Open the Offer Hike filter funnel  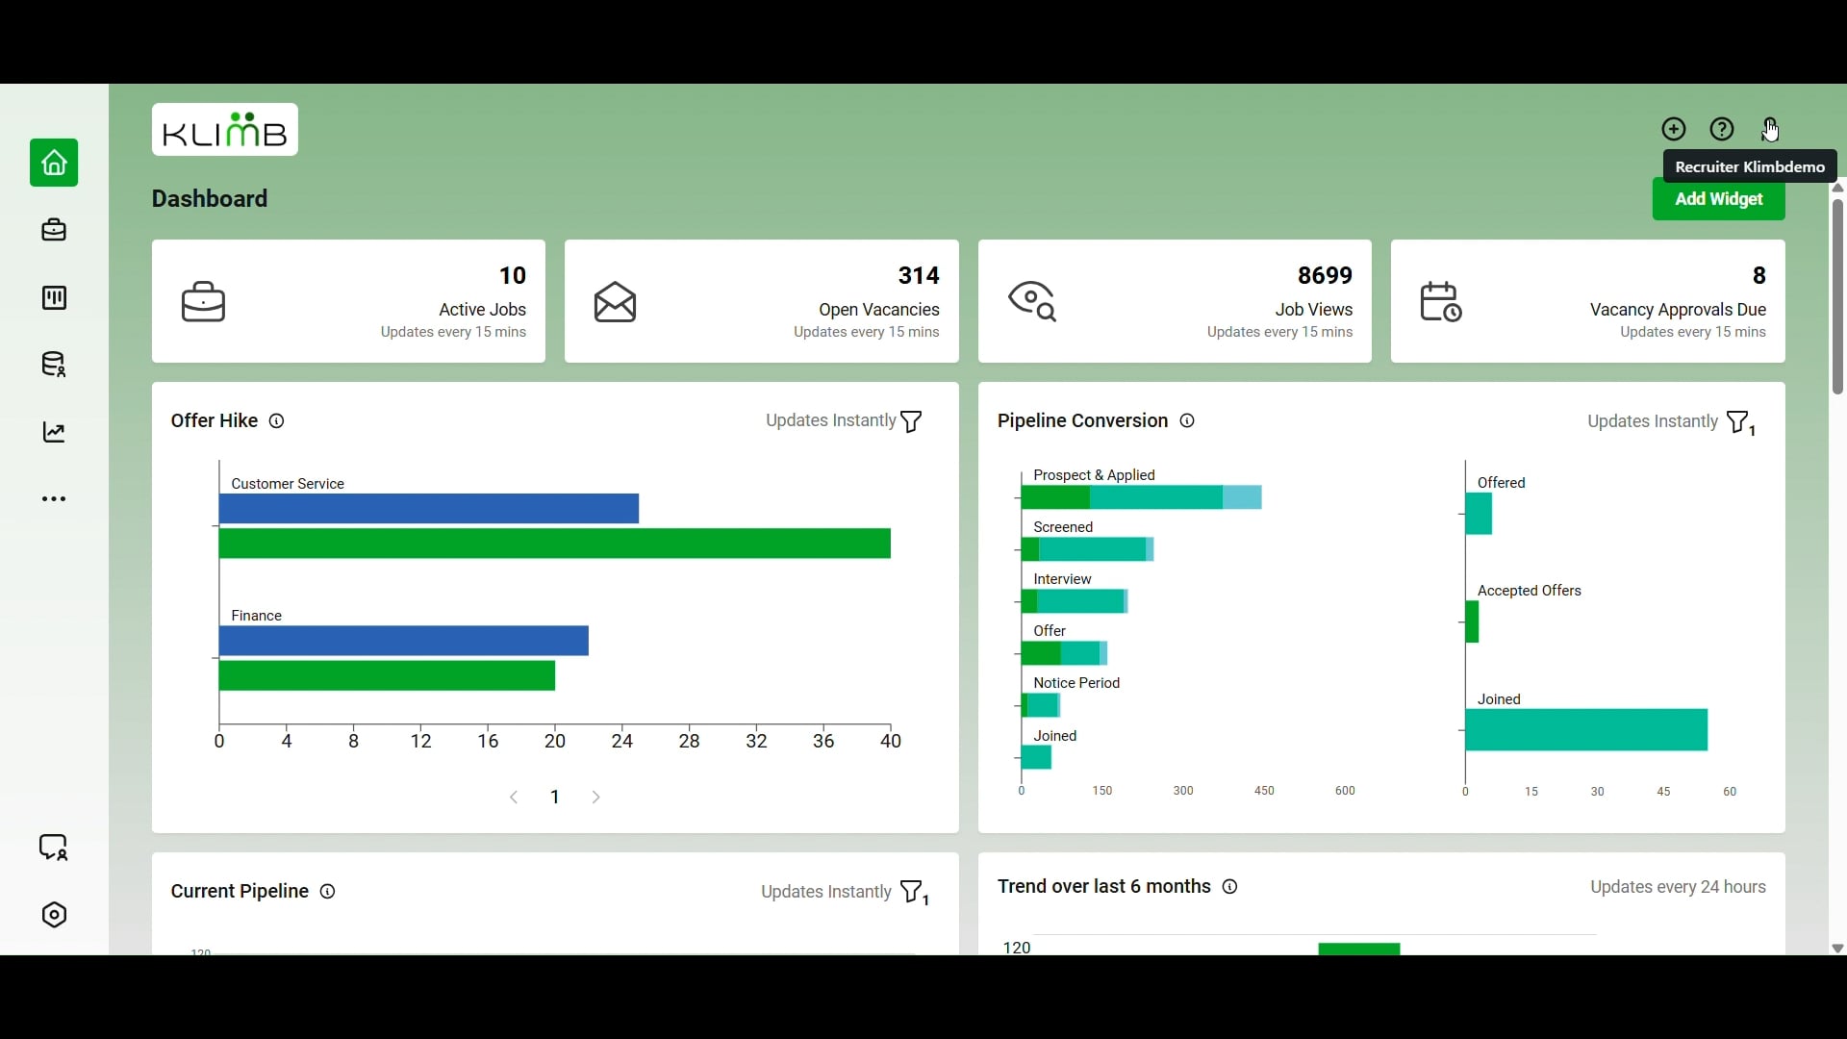(x=911, y=421)
